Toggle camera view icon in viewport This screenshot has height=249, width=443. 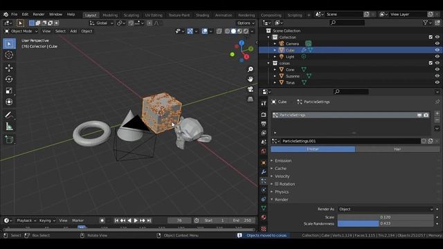tap(251, 89)
